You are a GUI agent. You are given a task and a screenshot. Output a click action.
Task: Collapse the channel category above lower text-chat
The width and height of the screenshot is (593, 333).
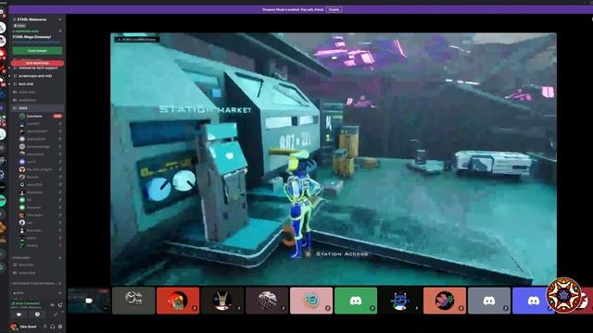pyautogui.click(x=21, y=258)
